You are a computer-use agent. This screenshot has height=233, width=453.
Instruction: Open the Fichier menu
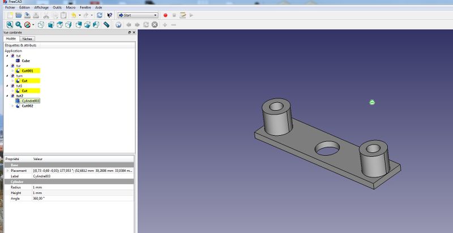click(x=11, y=7)
